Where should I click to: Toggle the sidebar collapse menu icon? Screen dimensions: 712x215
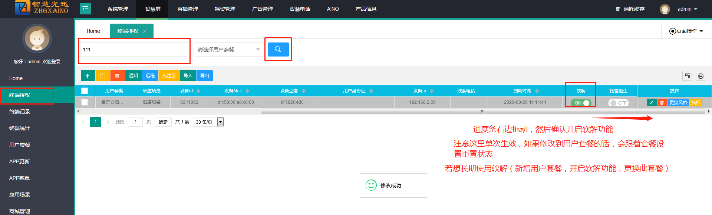pyautogui.click(x=85, y=9)
